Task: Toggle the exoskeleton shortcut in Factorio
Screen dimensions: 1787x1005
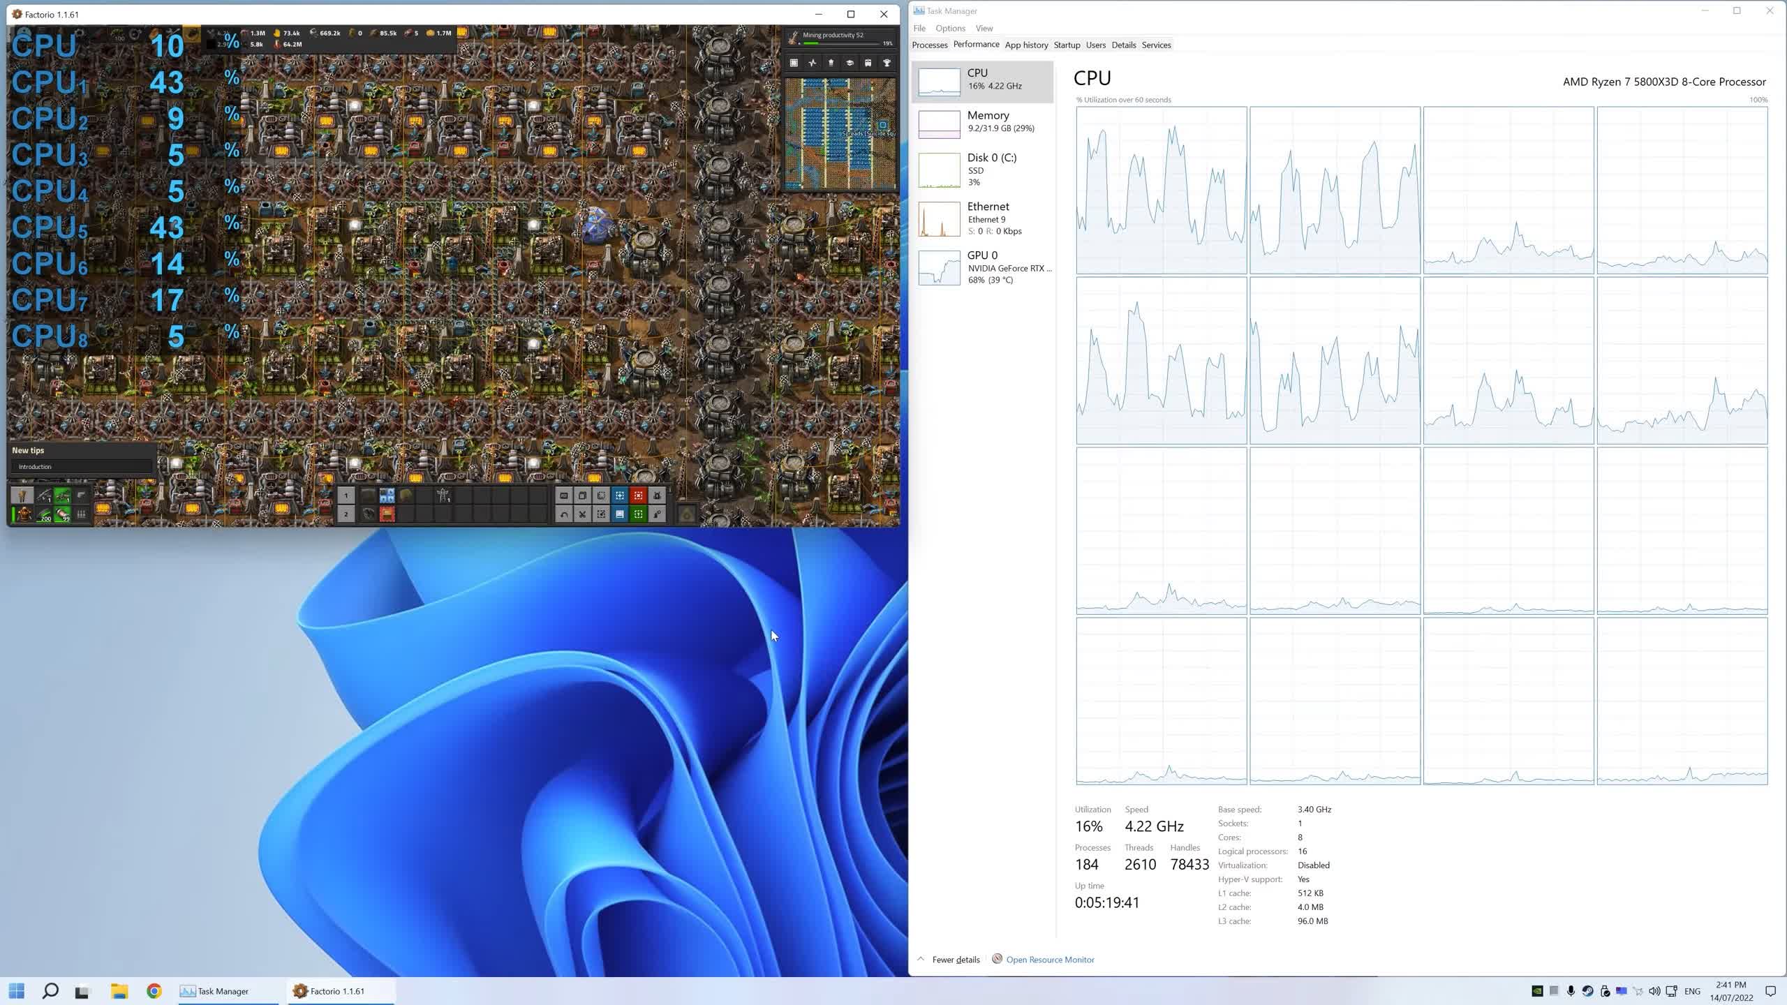Action: tap(657, 514)
